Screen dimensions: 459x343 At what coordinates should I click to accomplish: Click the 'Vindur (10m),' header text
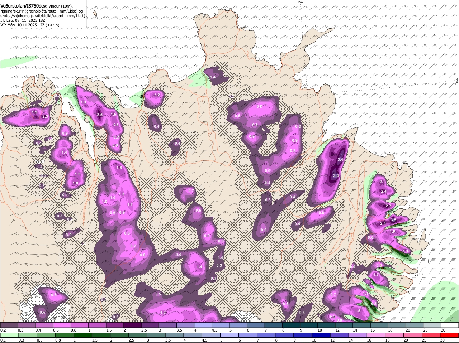60,6
